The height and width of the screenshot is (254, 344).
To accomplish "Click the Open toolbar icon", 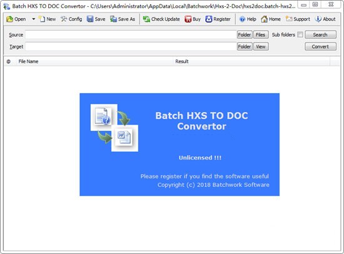I will 16,19.
